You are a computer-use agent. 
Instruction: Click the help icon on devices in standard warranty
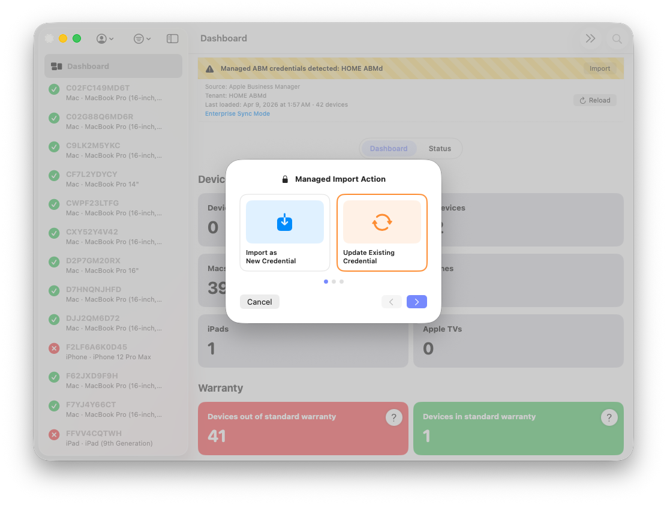click(609, 417)
